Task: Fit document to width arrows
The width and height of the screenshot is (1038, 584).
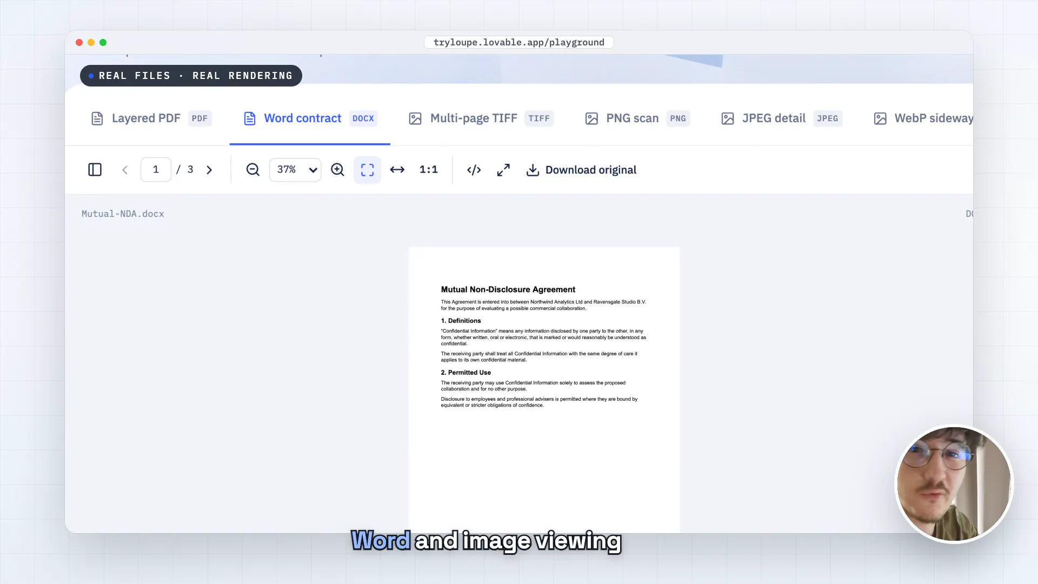Action: coord(397,170)
